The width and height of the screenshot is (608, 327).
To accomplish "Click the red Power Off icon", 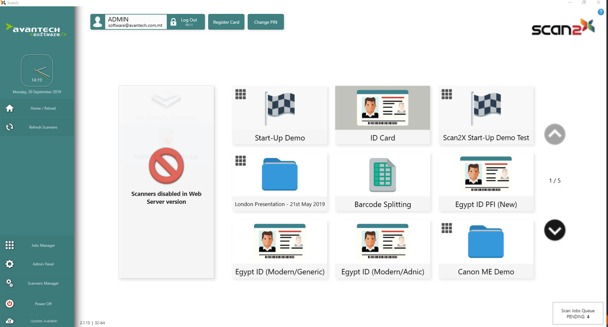I will (10, 304).
